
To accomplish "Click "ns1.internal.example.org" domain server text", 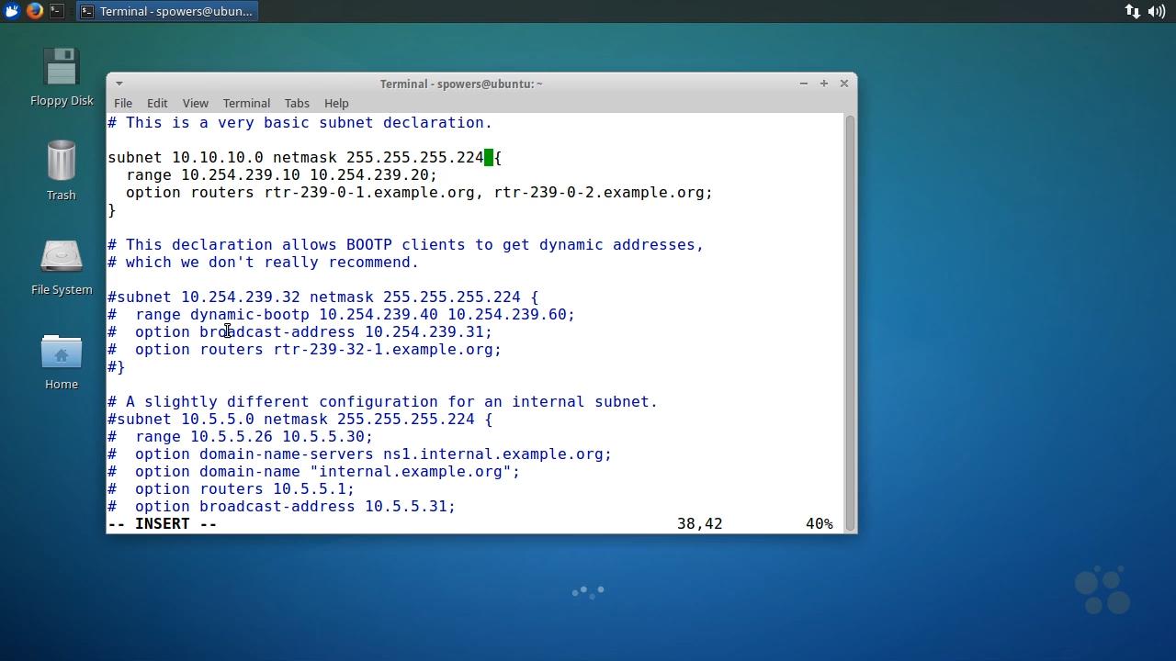I will pyautogui.click(x=493, y=454).
